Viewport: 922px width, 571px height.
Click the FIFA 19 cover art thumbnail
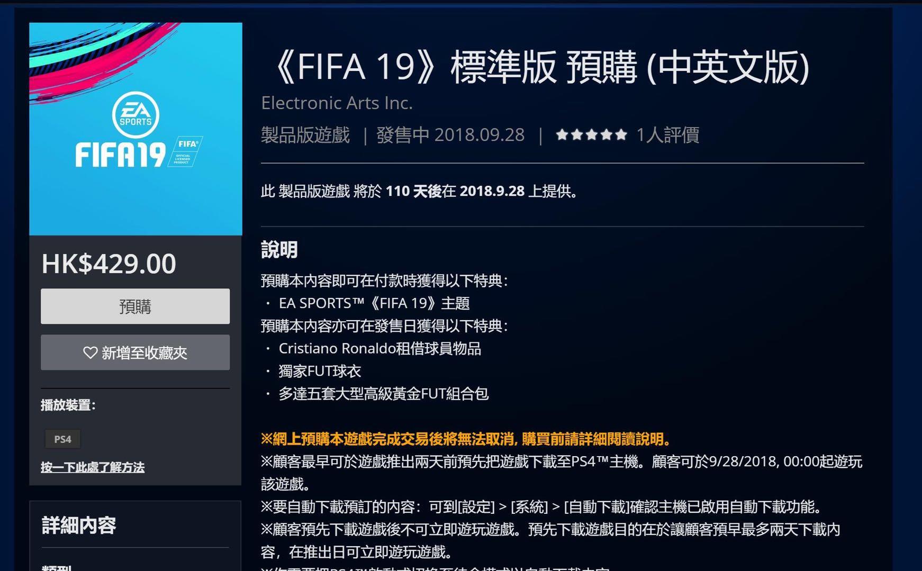click(135, 129)
